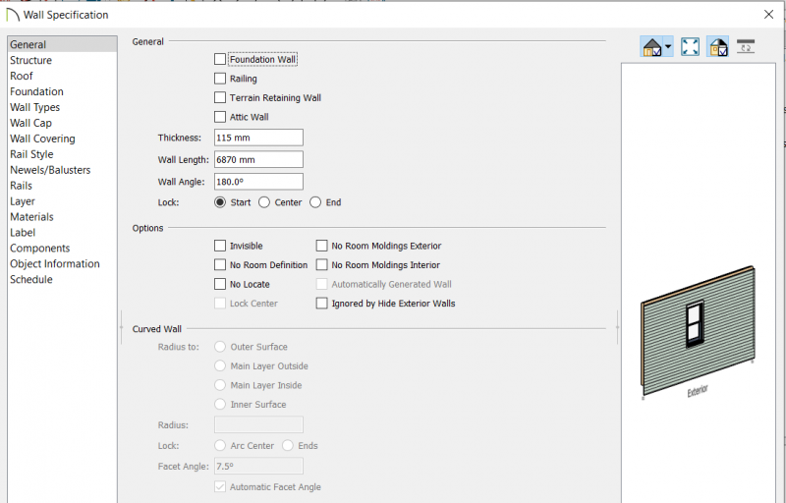The width and height of the screenshot is (786, 503).
Task: Click the Fill Window arrows icon
Action: [691, 46]
